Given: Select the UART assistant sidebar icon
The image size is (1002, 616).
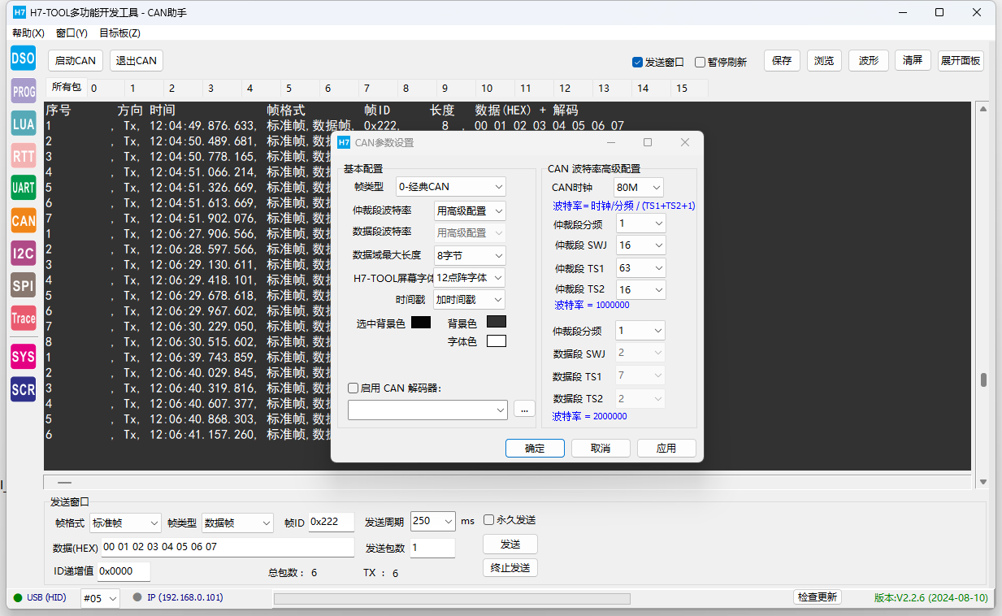Looking at the screenshot, I should tap(23, 188).
